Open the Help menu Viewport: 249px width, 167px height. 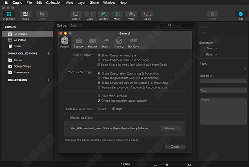(123, 2)
